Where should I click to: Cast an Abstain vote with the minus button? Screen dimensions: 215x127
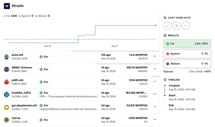coord(186,26)
